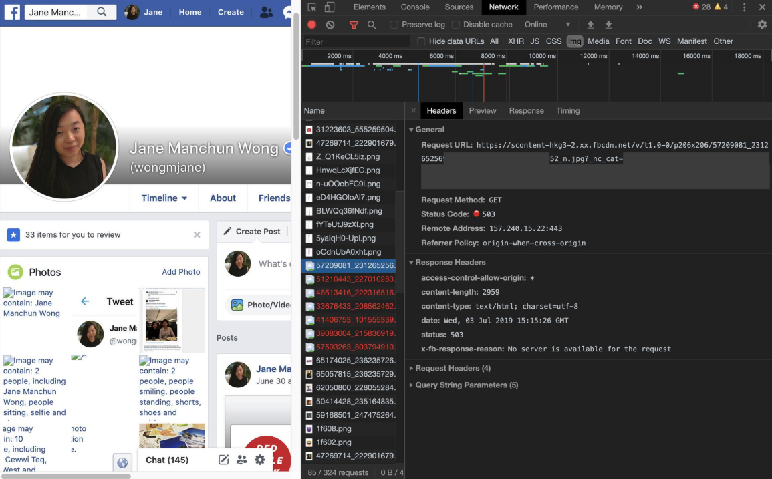Select the CSS filter type
This screenshot has width=772, height=479.
(x=554, y=41)
